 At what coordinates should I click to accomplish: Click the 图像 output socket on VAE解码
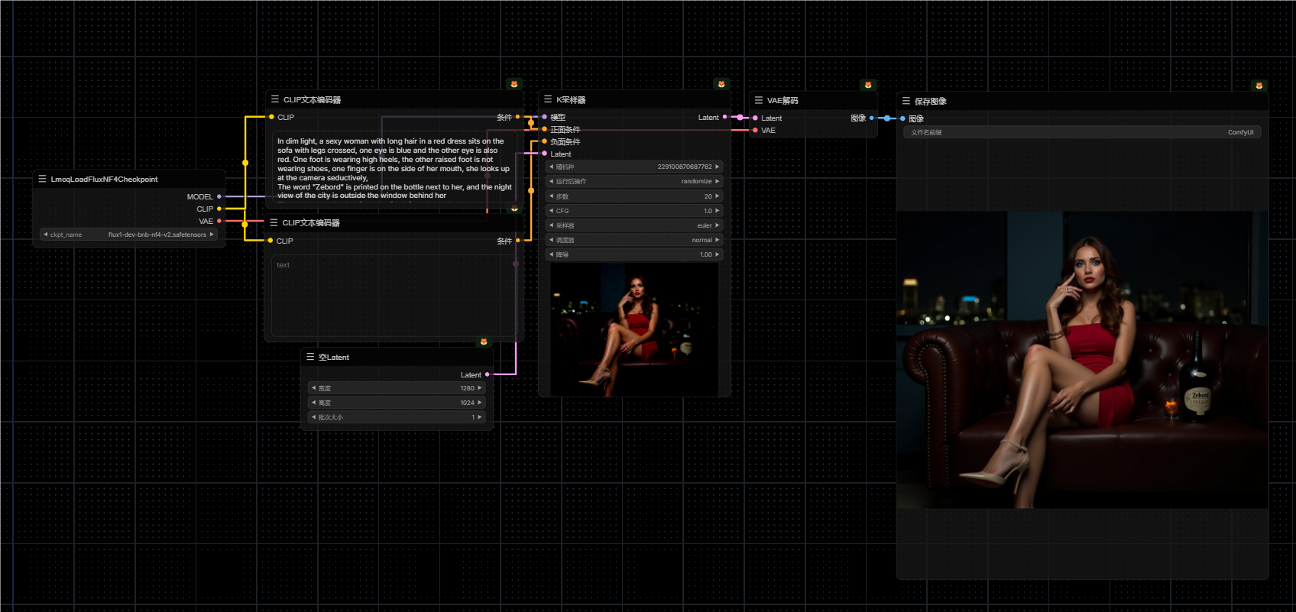[x=871, y=118]
